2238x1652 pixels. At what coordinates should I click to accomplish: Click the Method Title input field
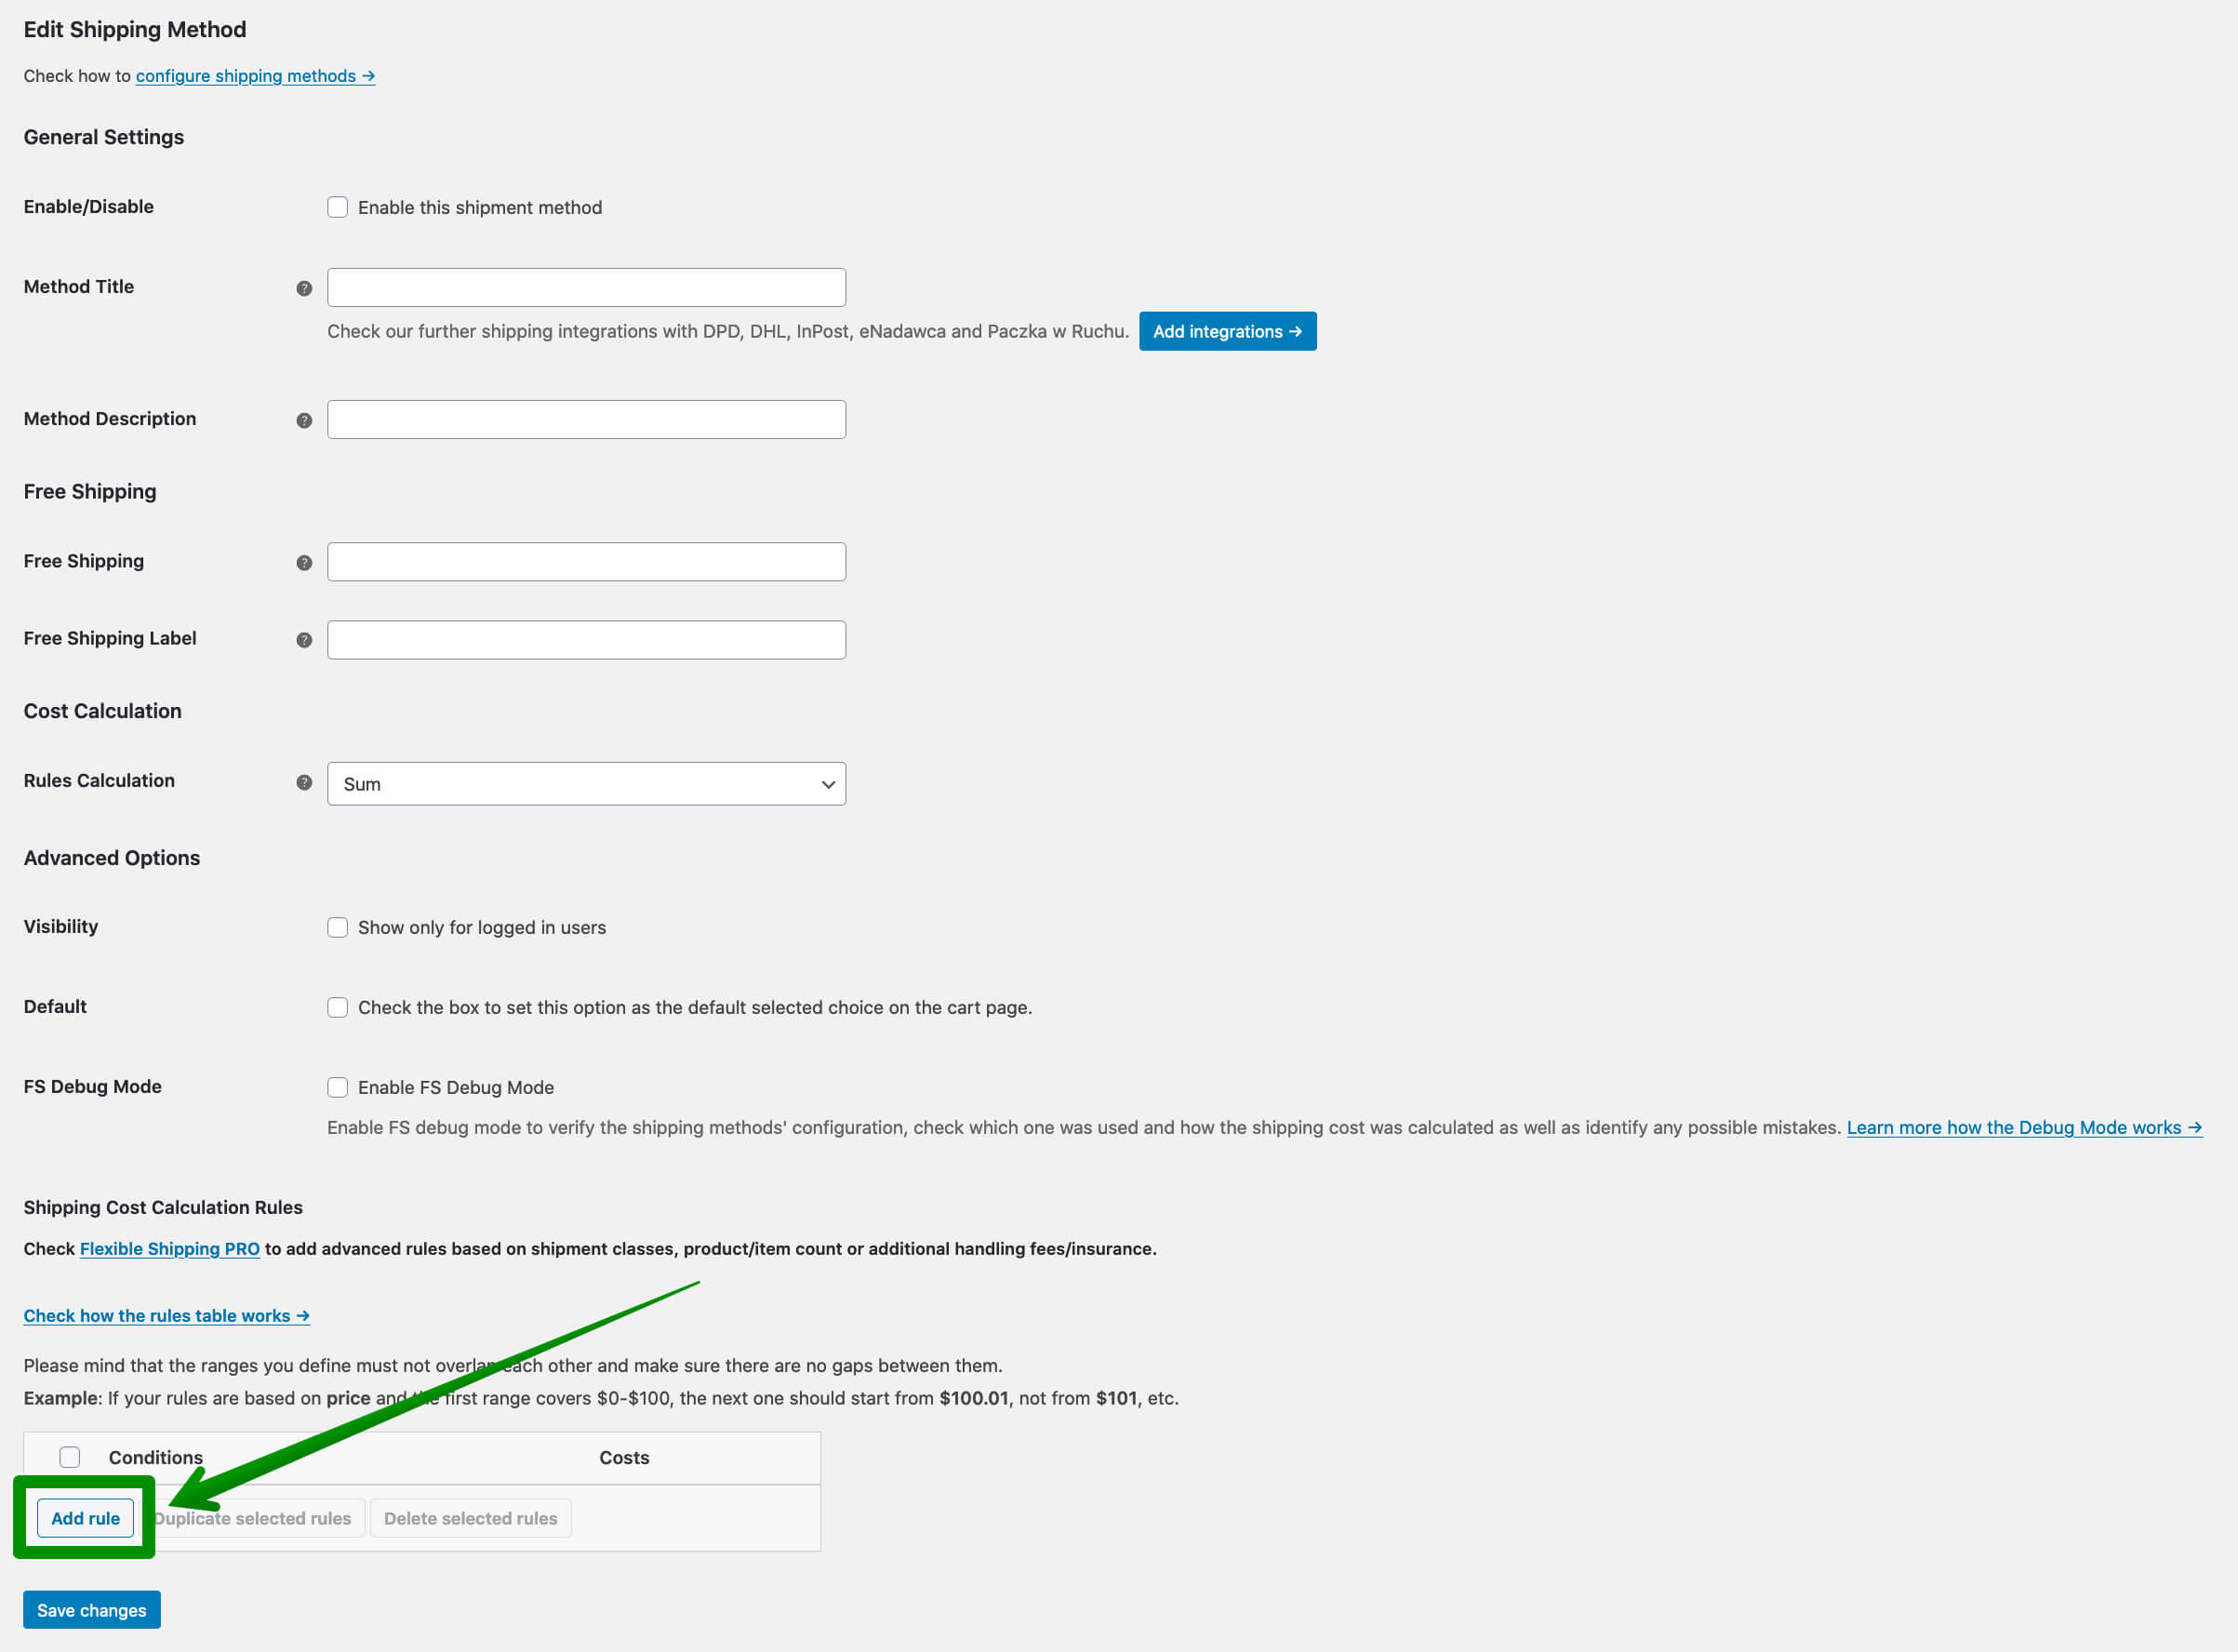coord(586,286)
